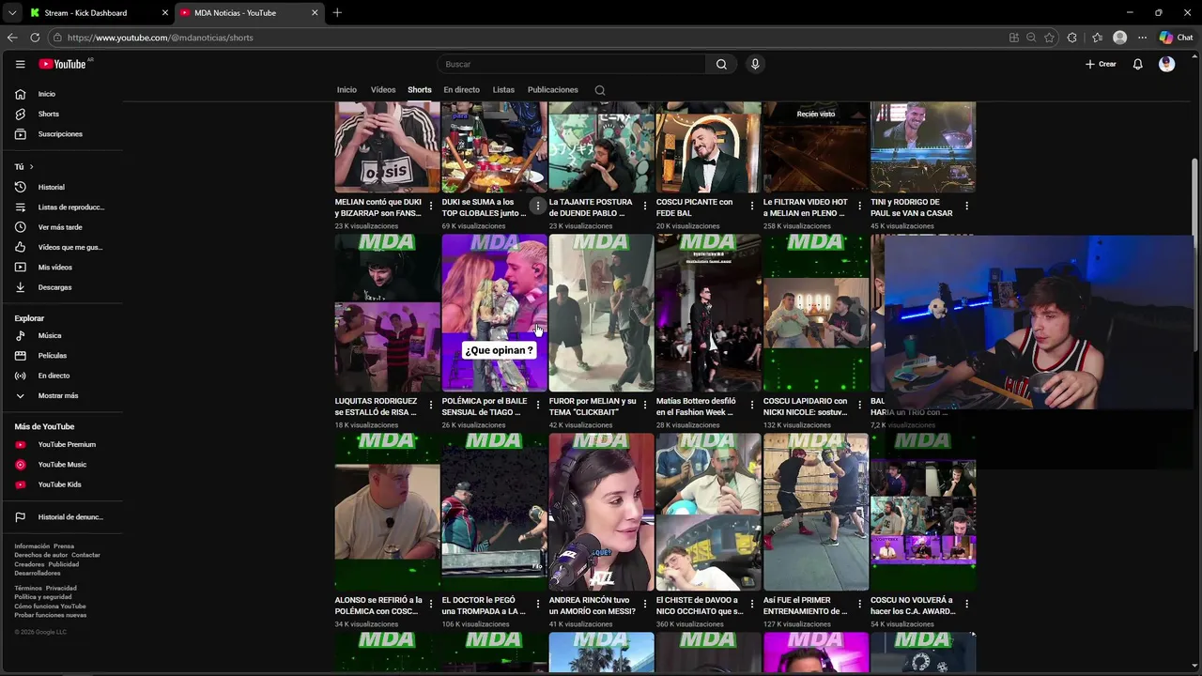Open Ver más tarde in sidebar
The width and height of the screenshot is (1202, 676).
(61, 227)
